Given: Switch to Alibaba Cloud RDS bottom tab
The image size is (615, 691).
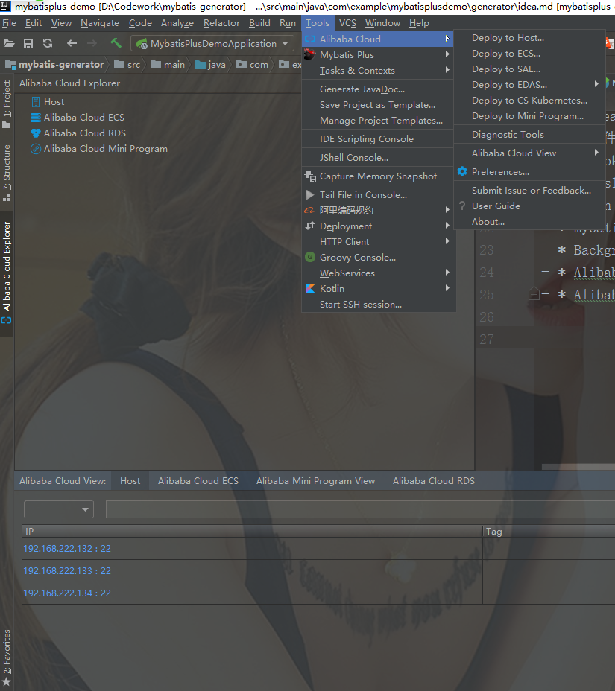Looking at the screenshot, I should [x=434, y=481].
